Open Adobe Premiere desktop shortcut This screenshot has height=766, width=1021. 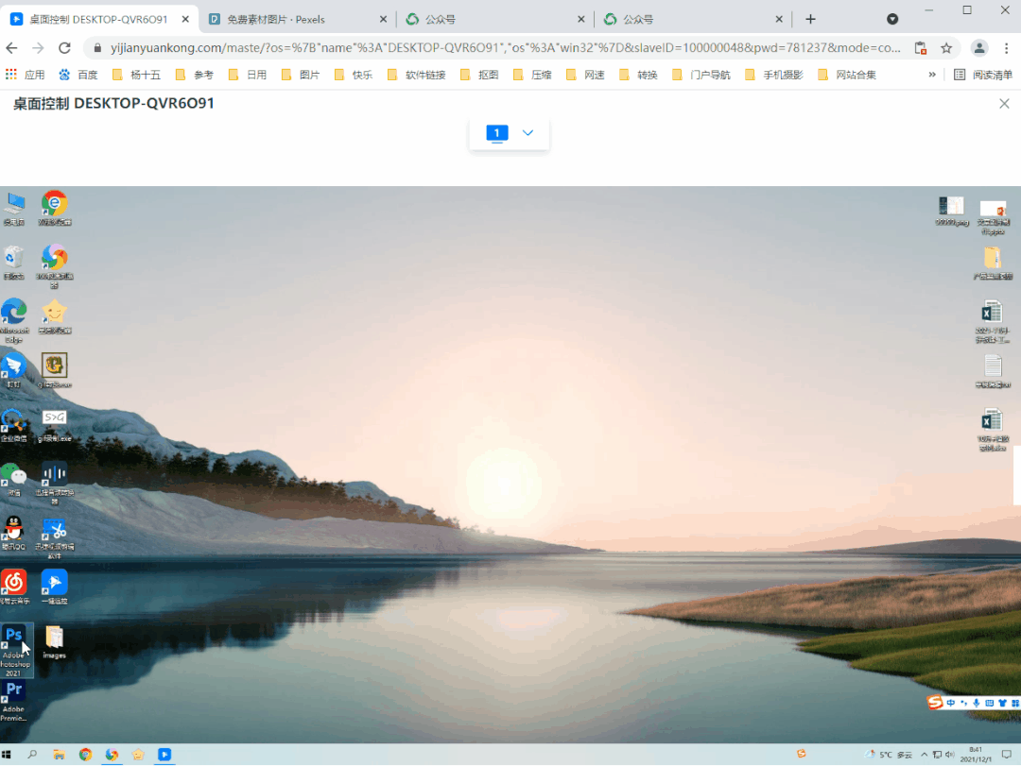(13, 700)
